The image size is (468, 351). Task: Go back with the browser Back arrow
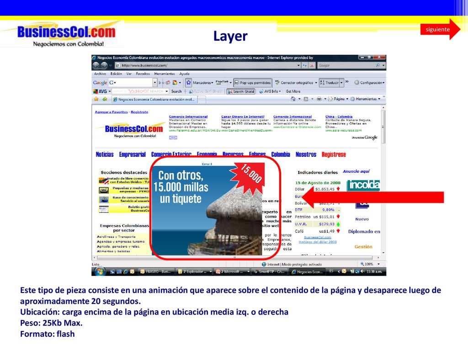(x=96, y=65)
